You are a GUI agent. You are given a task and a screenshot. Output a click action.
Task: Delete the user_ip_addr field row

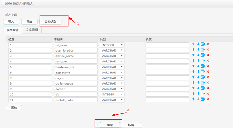(208, 49)
